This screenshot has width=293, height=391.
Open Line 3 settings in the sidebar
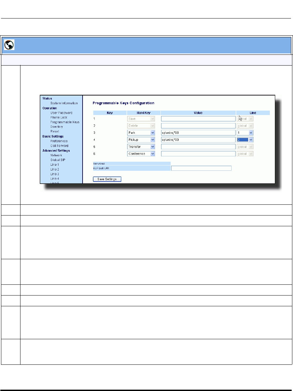coord(54,174)
